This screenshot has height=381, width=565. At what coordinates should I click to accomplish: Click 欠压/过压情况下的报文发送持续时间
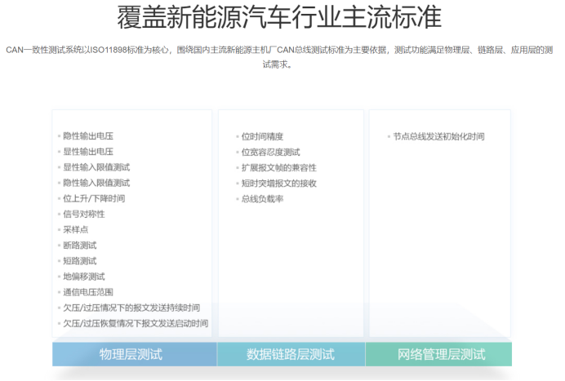point(131,308)
